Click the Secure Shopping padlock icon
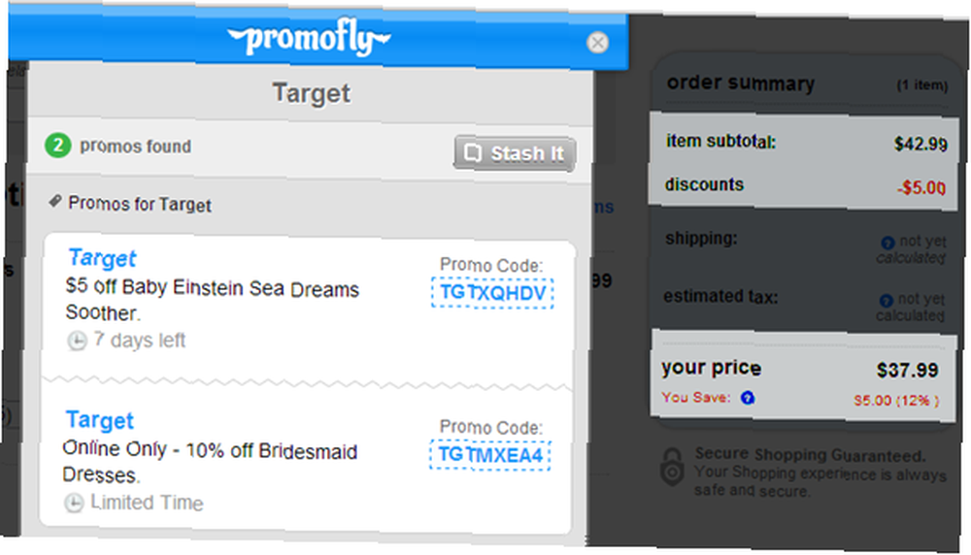The height and width of the screenshot is (555, 971). tap(672, 469)
